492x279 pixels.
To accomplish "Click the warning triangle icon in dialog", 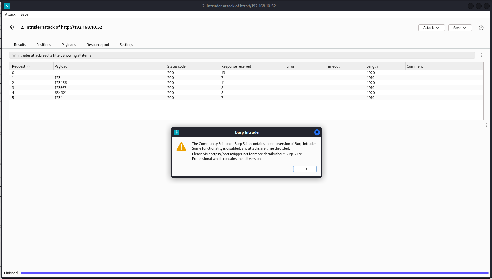I will tap(181, 146).
